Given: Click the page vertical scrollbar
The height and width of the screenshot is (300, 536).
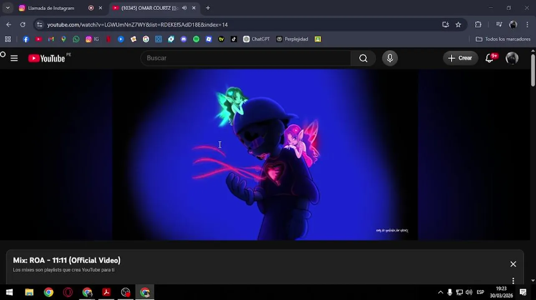Looking at the screenshot, I should pyautogui.click(x=533, y=70).
